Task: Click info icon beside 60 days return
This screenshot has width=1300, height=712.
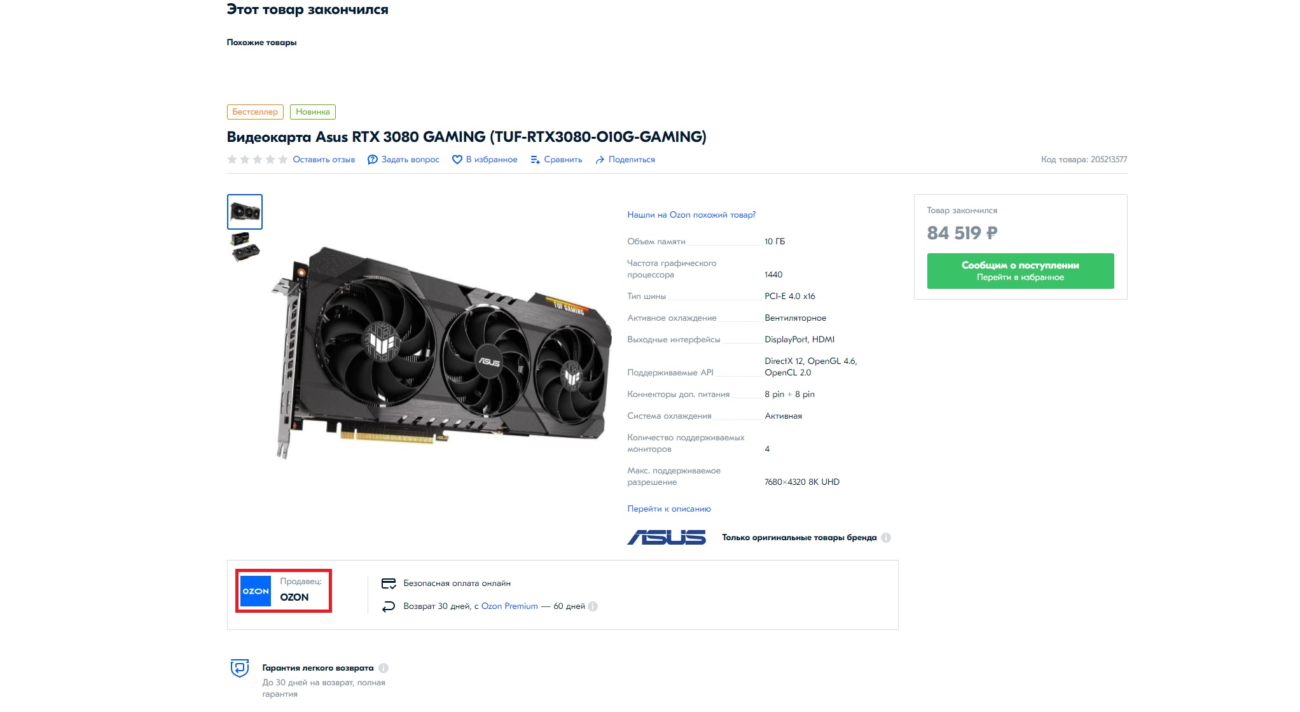Action: 593,606
